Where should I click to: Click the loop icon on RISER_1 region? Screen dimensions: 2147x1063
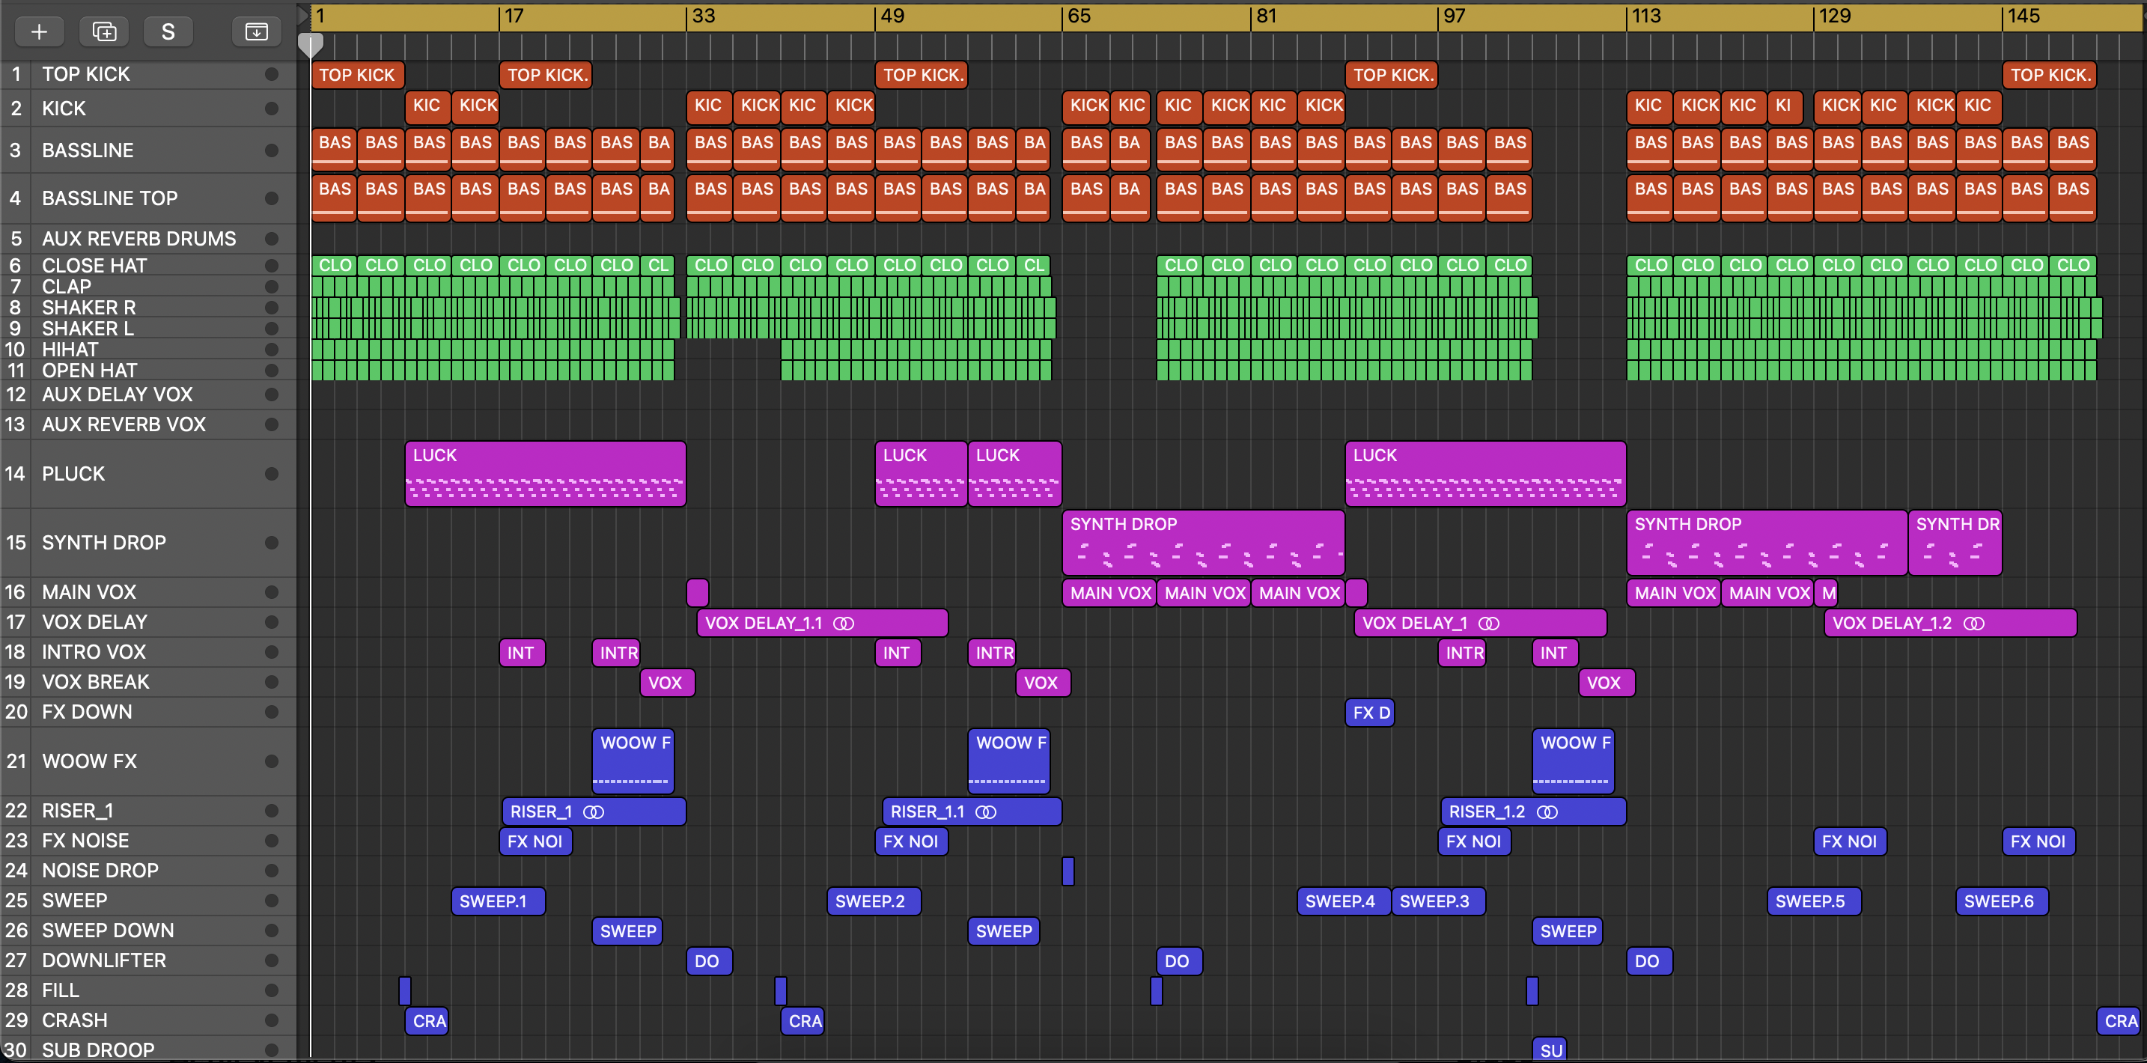594,812
